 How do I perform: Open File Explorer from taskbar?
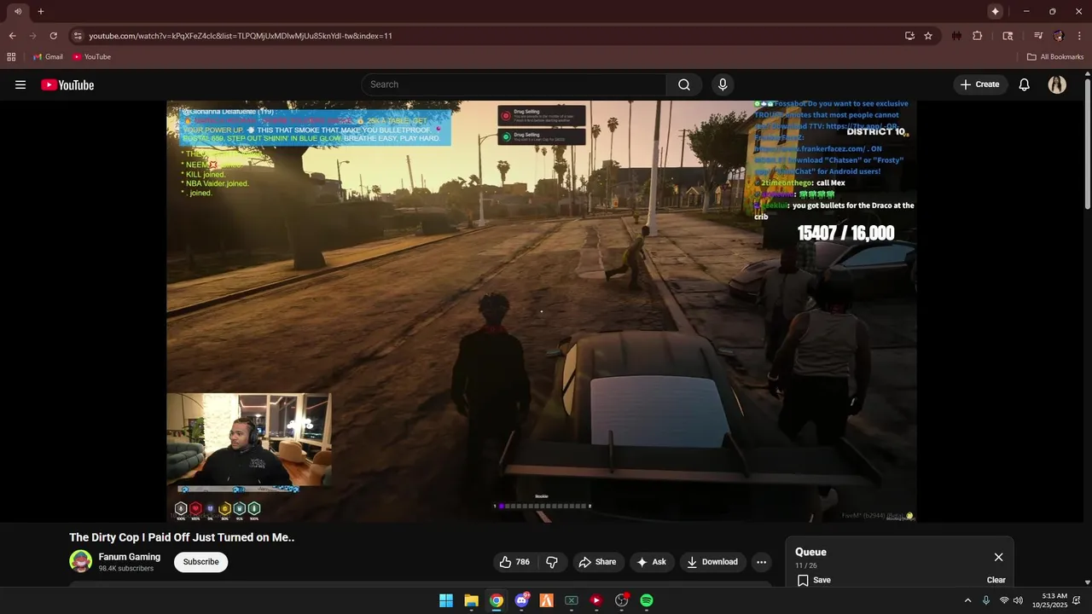coord(471,600)
